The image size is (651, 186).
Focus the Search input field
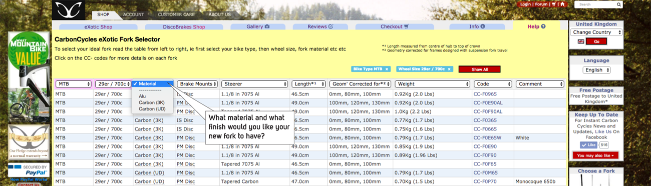595,4
